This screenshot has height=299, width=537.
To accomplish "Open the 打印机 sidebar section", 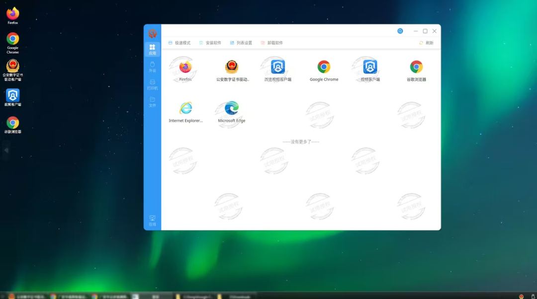I will point(152,84).
